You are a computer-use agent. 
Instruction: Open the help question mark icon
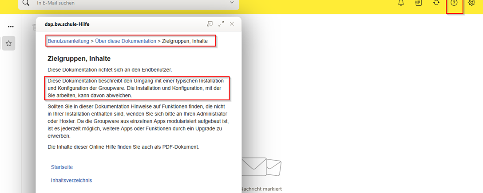coord(454,3)
